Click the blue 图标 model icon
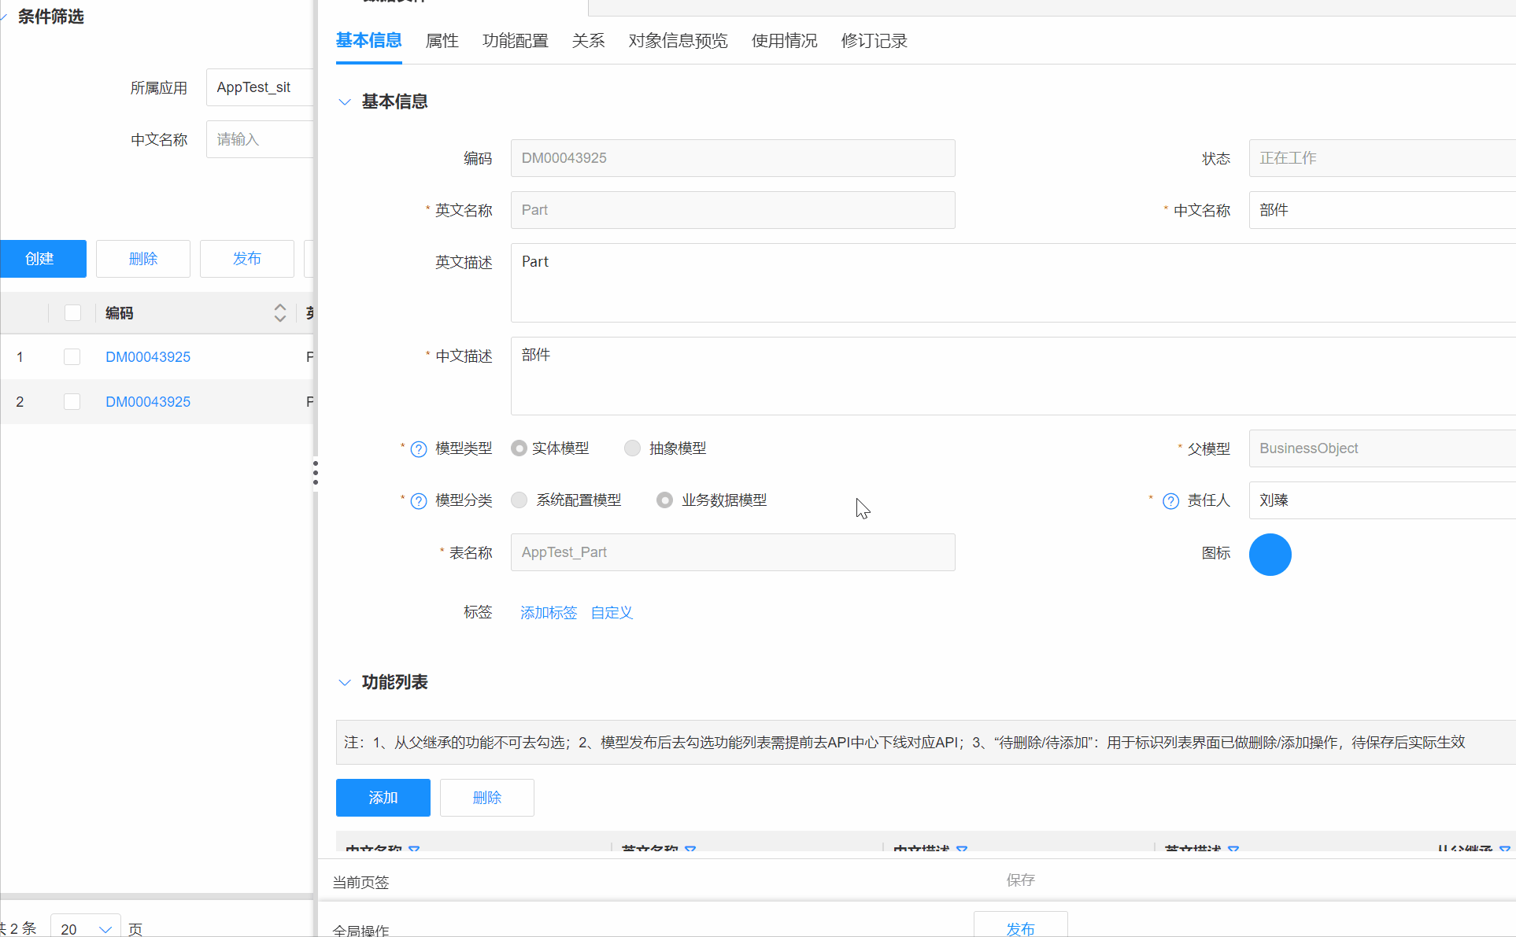Image resolution: width=1516 pixels, height=937 pixels. pos(1270,554)
